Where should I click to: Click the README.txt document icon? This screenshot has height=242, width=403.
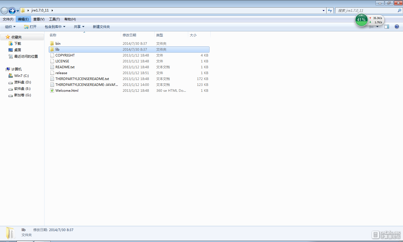coord(52,67)
